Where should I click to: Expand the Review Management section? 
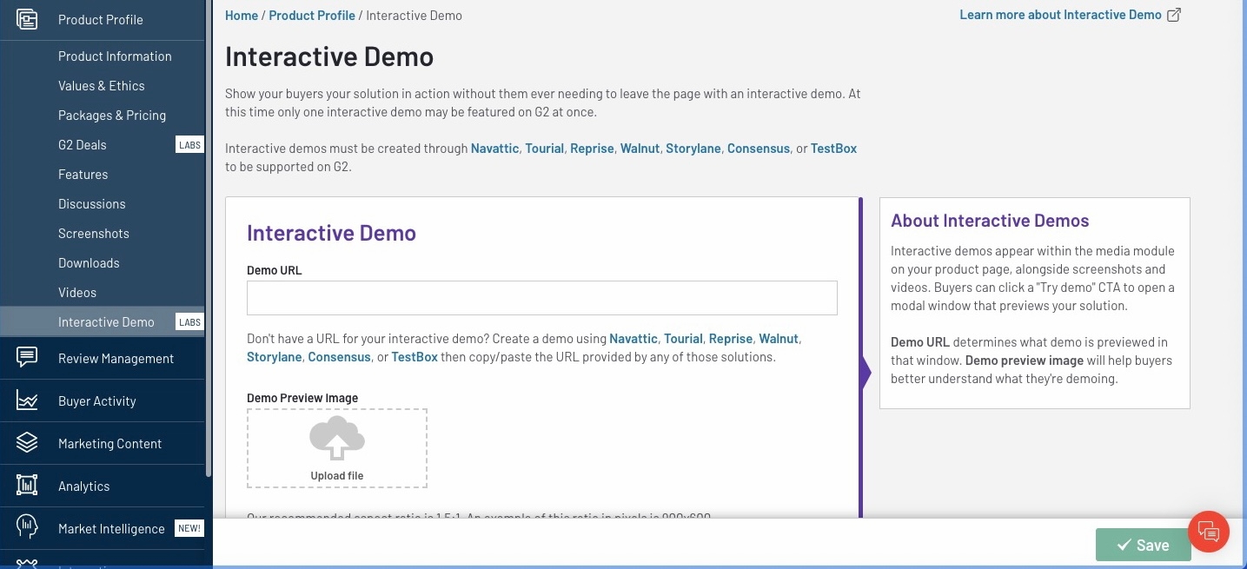coord(116,359)
